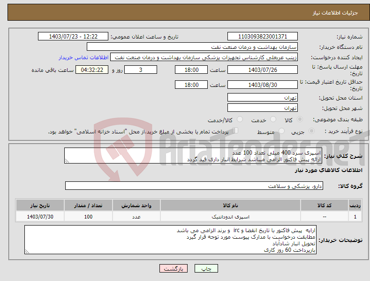Click the resize handle of the description textarea

[67, 161]
